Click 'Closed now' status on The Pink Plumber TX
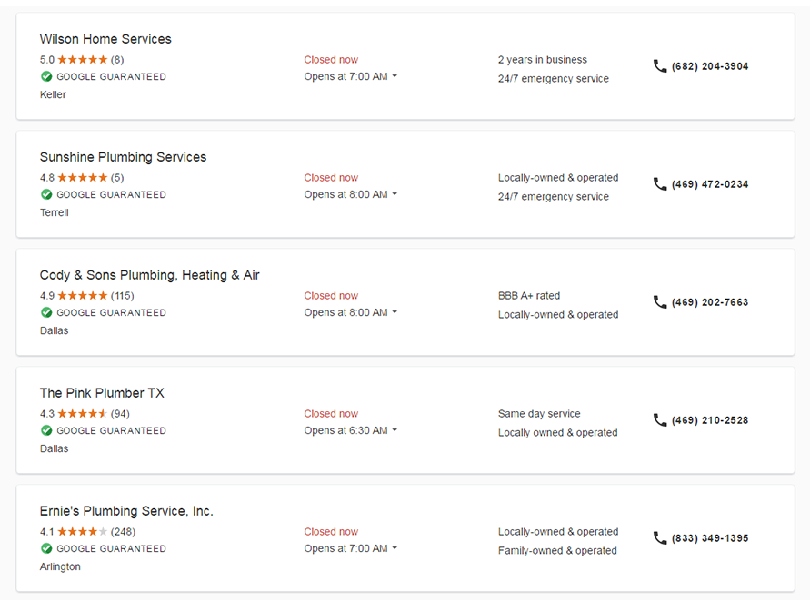The image size is (810, 600). 331,414
